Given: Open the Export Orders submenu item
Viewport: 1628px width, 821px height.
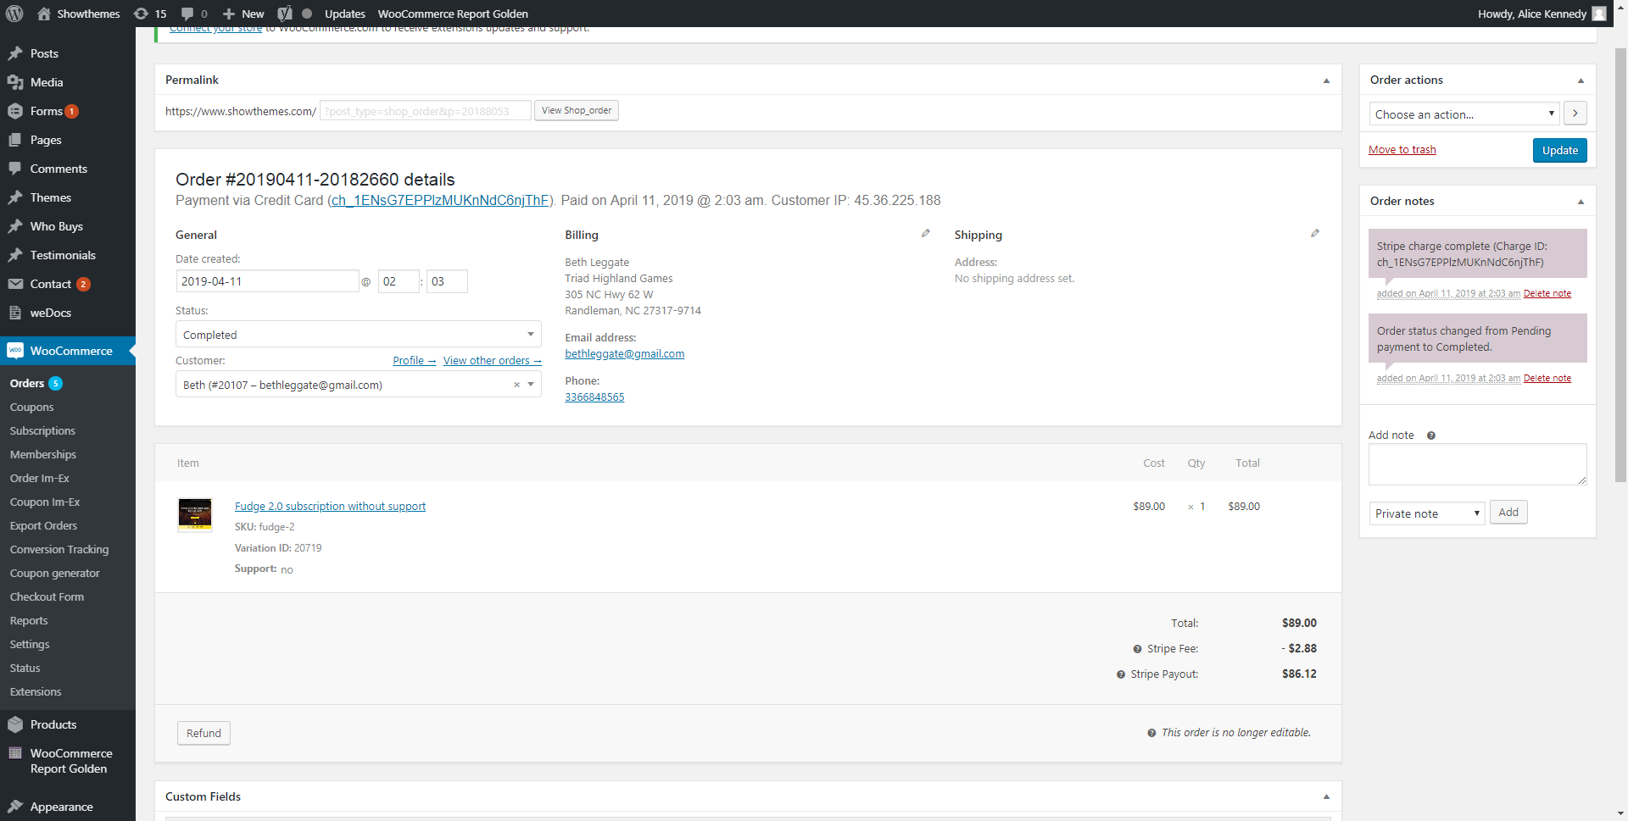Looking at the screenshot, I should tap(43, 526).
